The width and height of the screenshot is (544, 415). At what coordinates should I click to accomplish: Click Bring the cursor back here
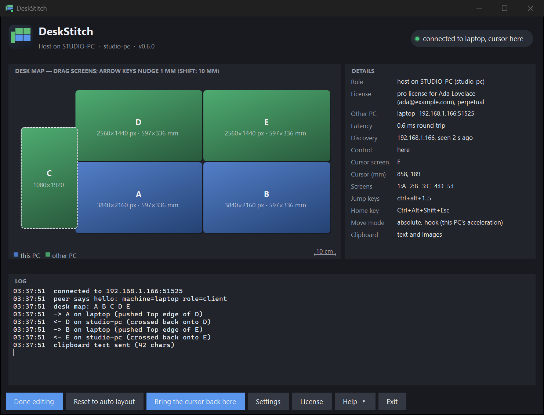pos(195,401)
